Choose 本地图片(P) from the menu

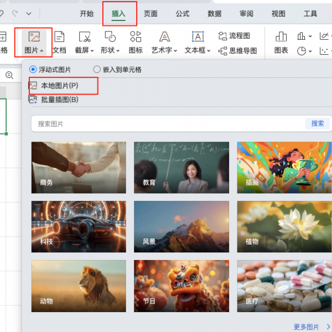59,86
